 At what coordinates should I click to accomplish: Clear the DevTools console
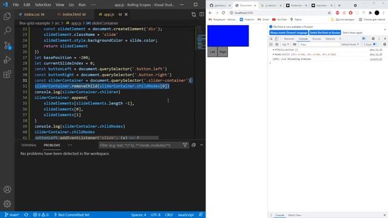point(276,44)
